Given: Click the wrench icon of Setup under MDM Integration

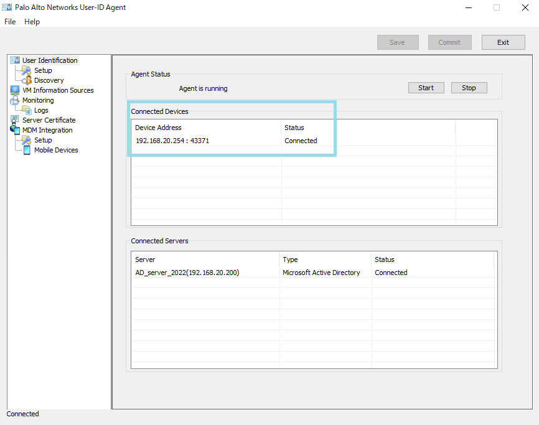Looking at the screenshot, I should 27,140.
